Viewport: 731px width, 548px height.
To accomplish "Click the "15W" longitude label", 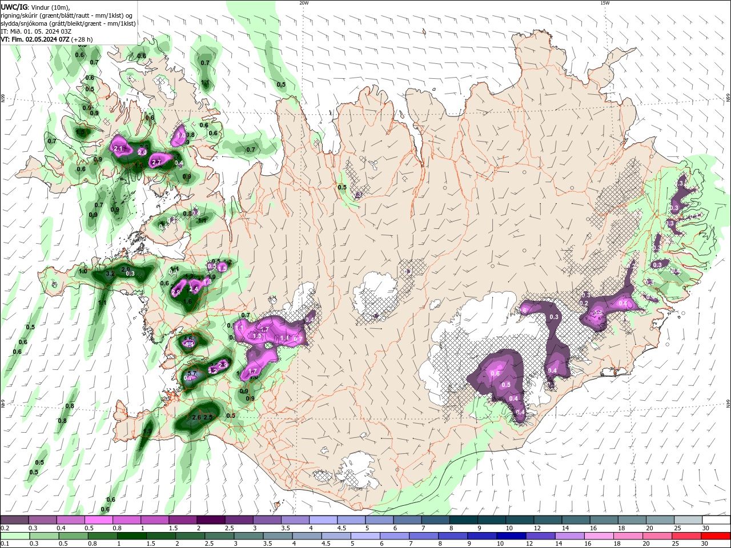I will tap(605, 3).
